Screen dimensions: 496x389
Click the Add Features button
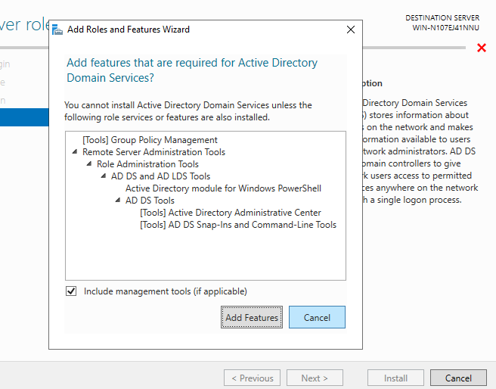[x=252, y=318]
